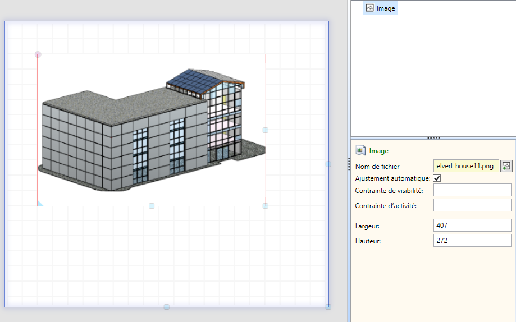Click the browse image file icon button

(506, 166)
